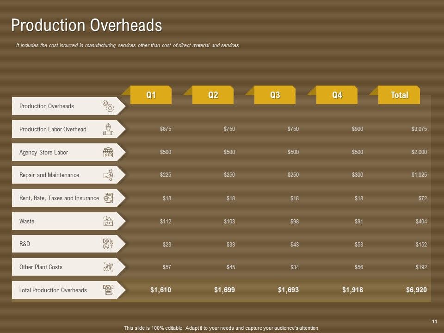Select the money icon beside R&D

tap(108, 244)
